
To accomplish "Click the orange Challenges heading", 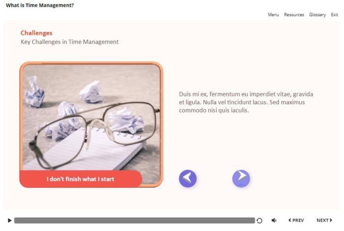I will (x=36, y=33).
